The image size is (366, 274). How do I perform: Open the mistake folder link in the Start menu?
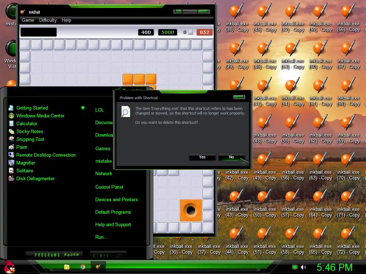pyautogui.click(x=103, y=161)
